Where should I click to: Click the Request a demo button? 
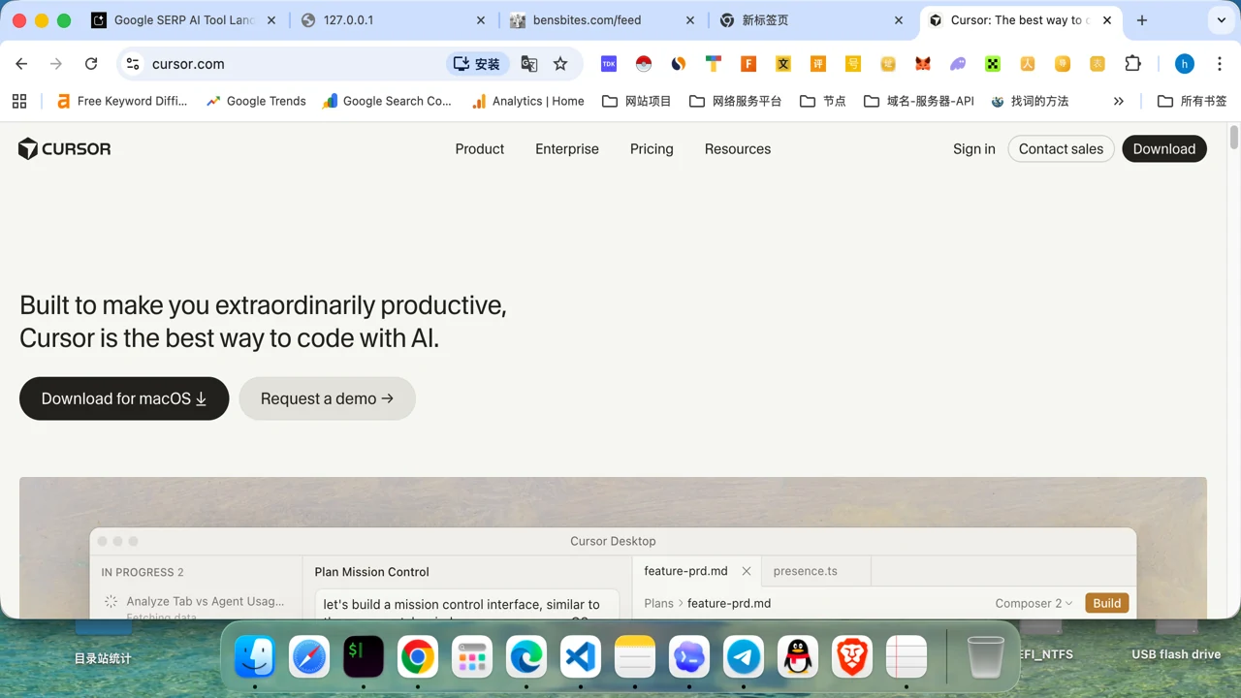[328, 398]
